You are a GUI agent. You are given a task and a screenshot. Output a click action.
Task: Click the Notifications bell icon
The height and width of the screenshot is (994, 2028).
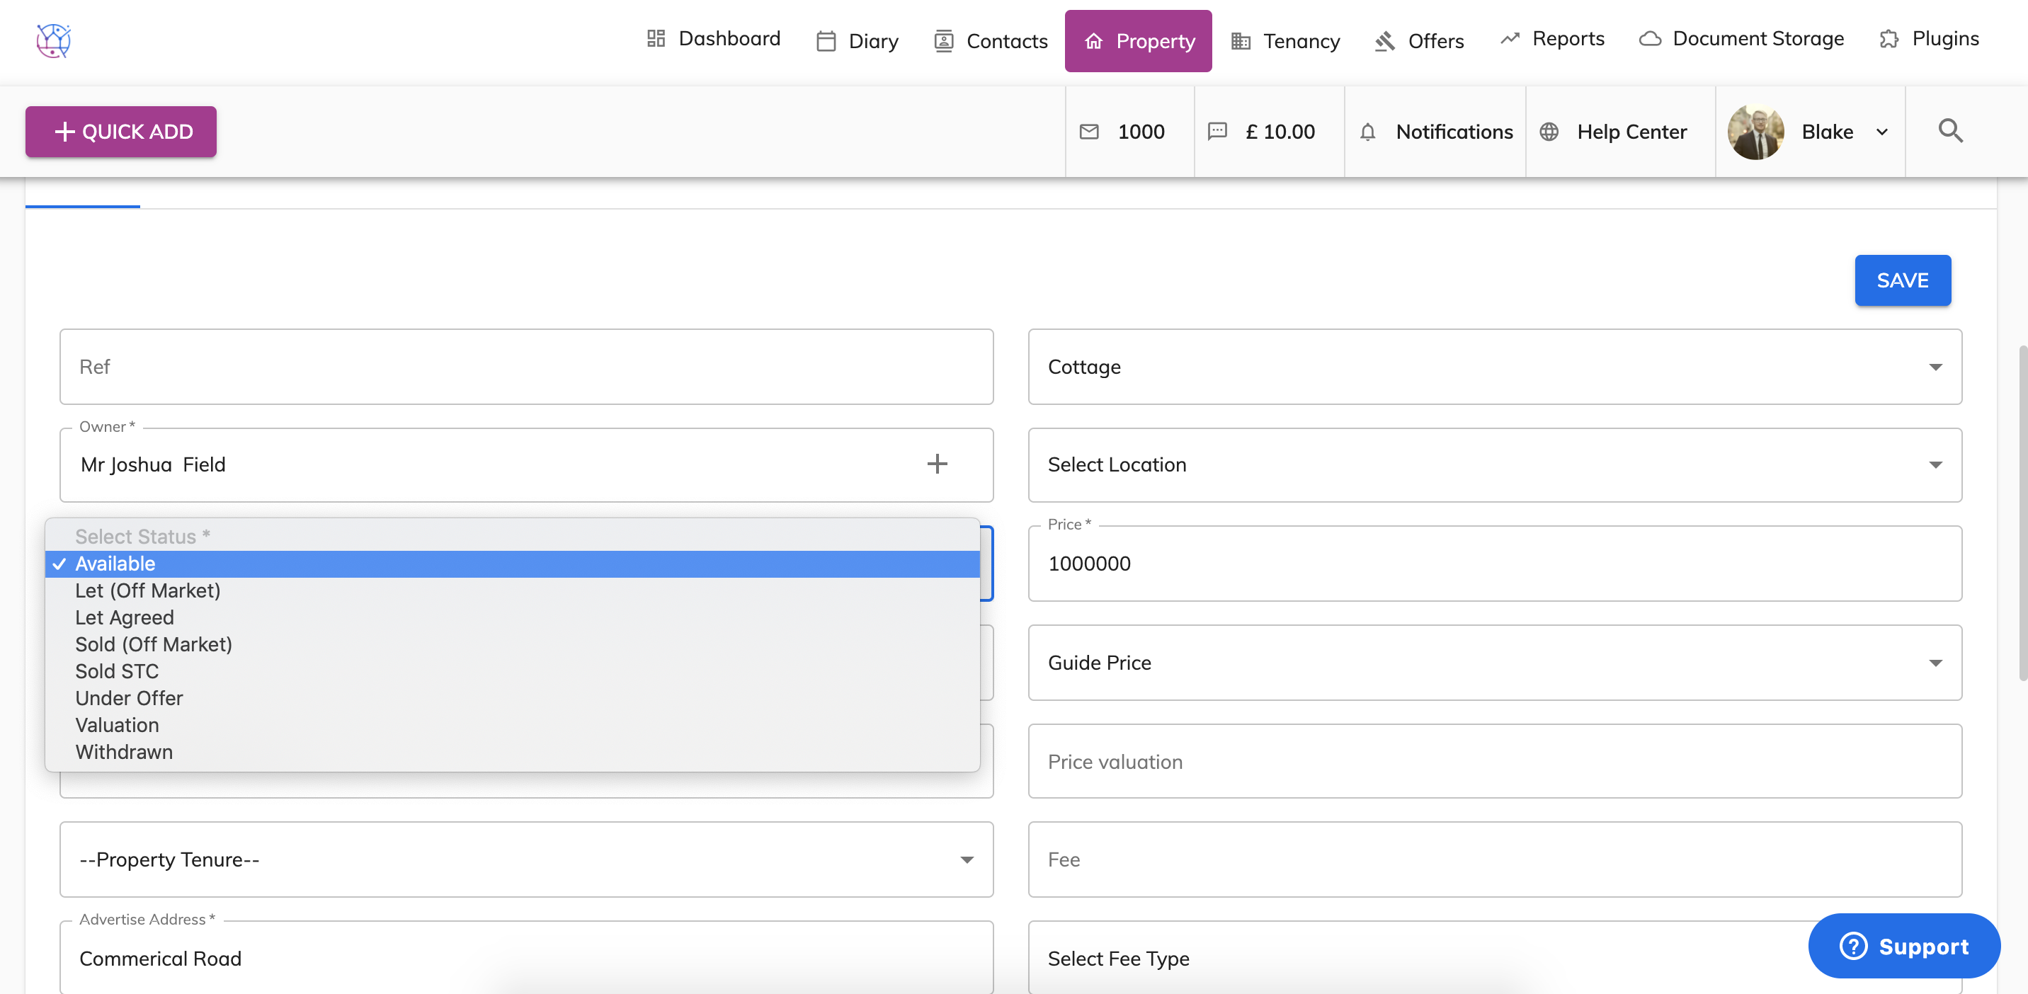(x=1367, y=132)
